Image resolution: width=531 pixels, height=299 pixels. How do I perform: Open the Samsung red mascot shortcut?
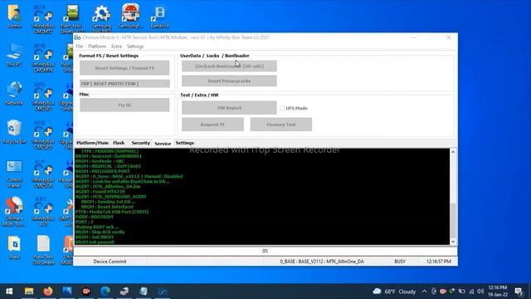tap(131, 16)
